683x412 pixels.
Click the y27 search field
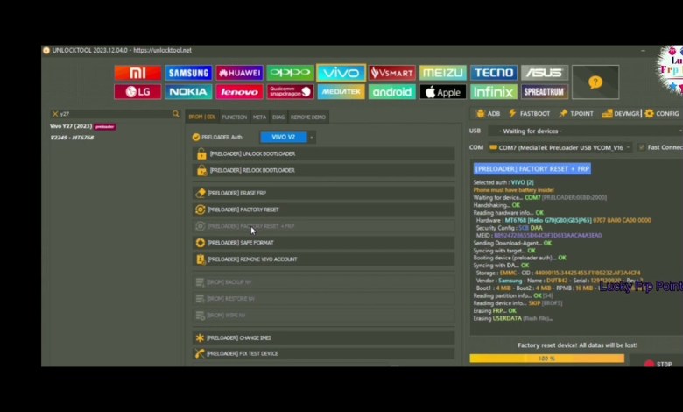point(116,114)
